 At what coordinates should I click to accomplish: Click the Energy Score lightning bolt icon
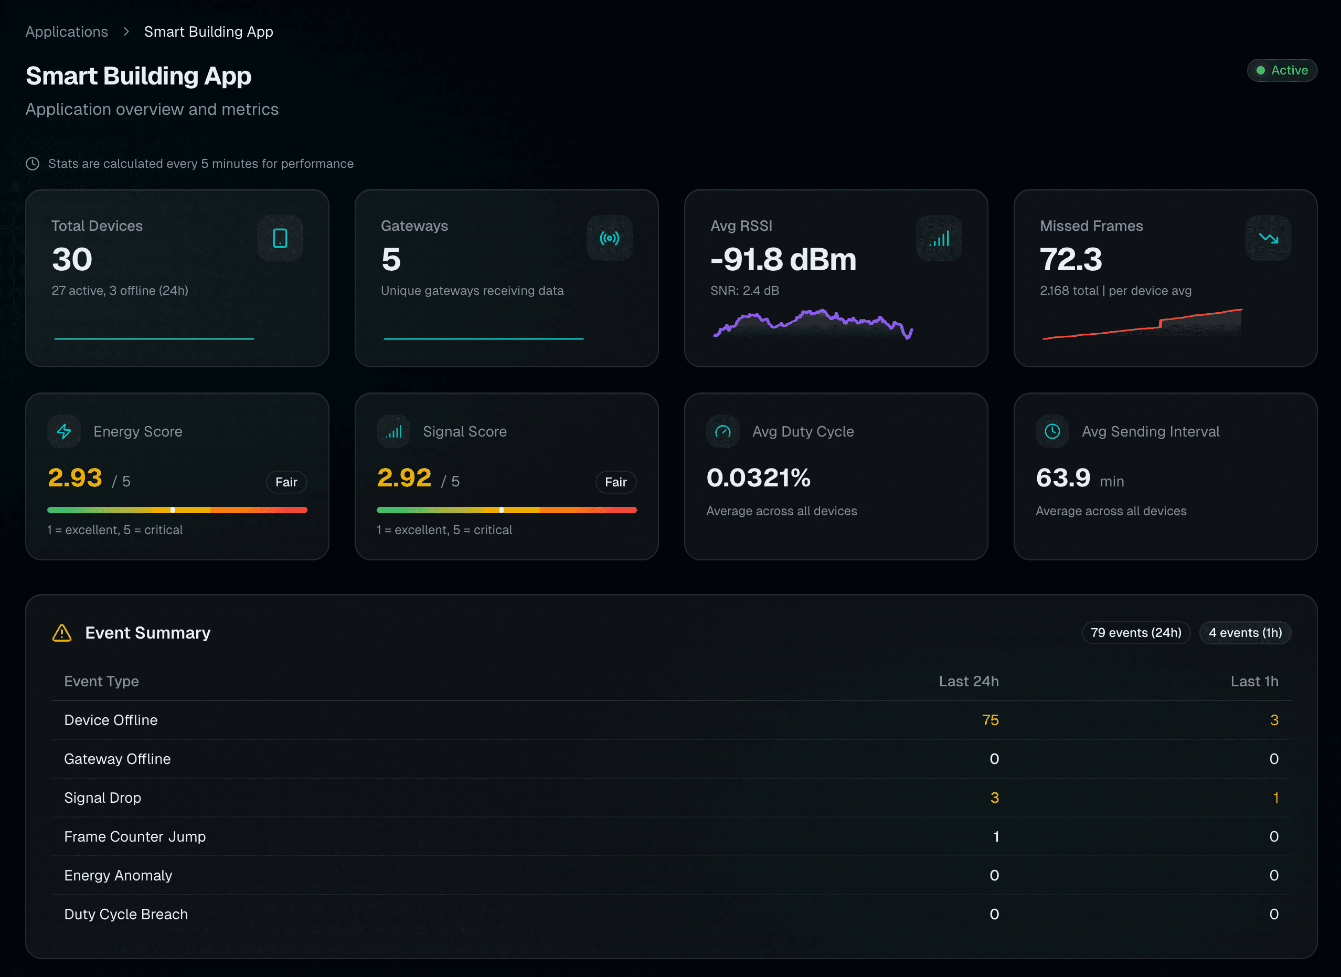pyautogui.click(x=64, y=431)
